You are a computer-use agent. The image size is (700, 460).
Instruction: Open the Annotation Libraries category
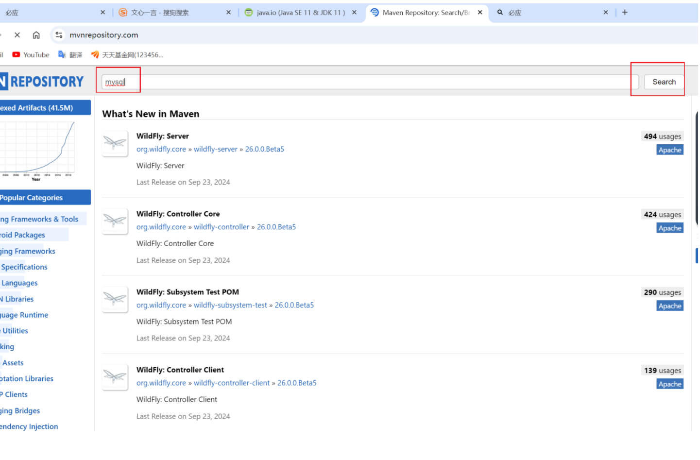coord(27,379)
